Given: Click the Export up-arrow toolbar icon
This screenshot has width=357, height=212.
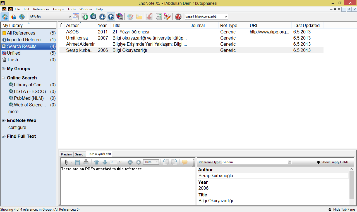Looking at the screenshot, I should point(111,17).
